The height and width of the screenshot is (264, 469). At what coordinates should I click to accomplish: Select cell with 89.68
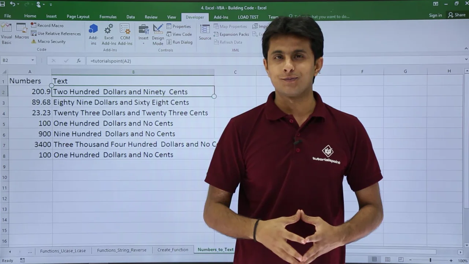pyautogui.click(x=30, y=102)
